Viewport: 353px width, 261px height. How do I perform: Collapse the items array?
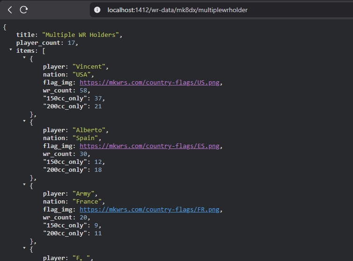[11, 49]
